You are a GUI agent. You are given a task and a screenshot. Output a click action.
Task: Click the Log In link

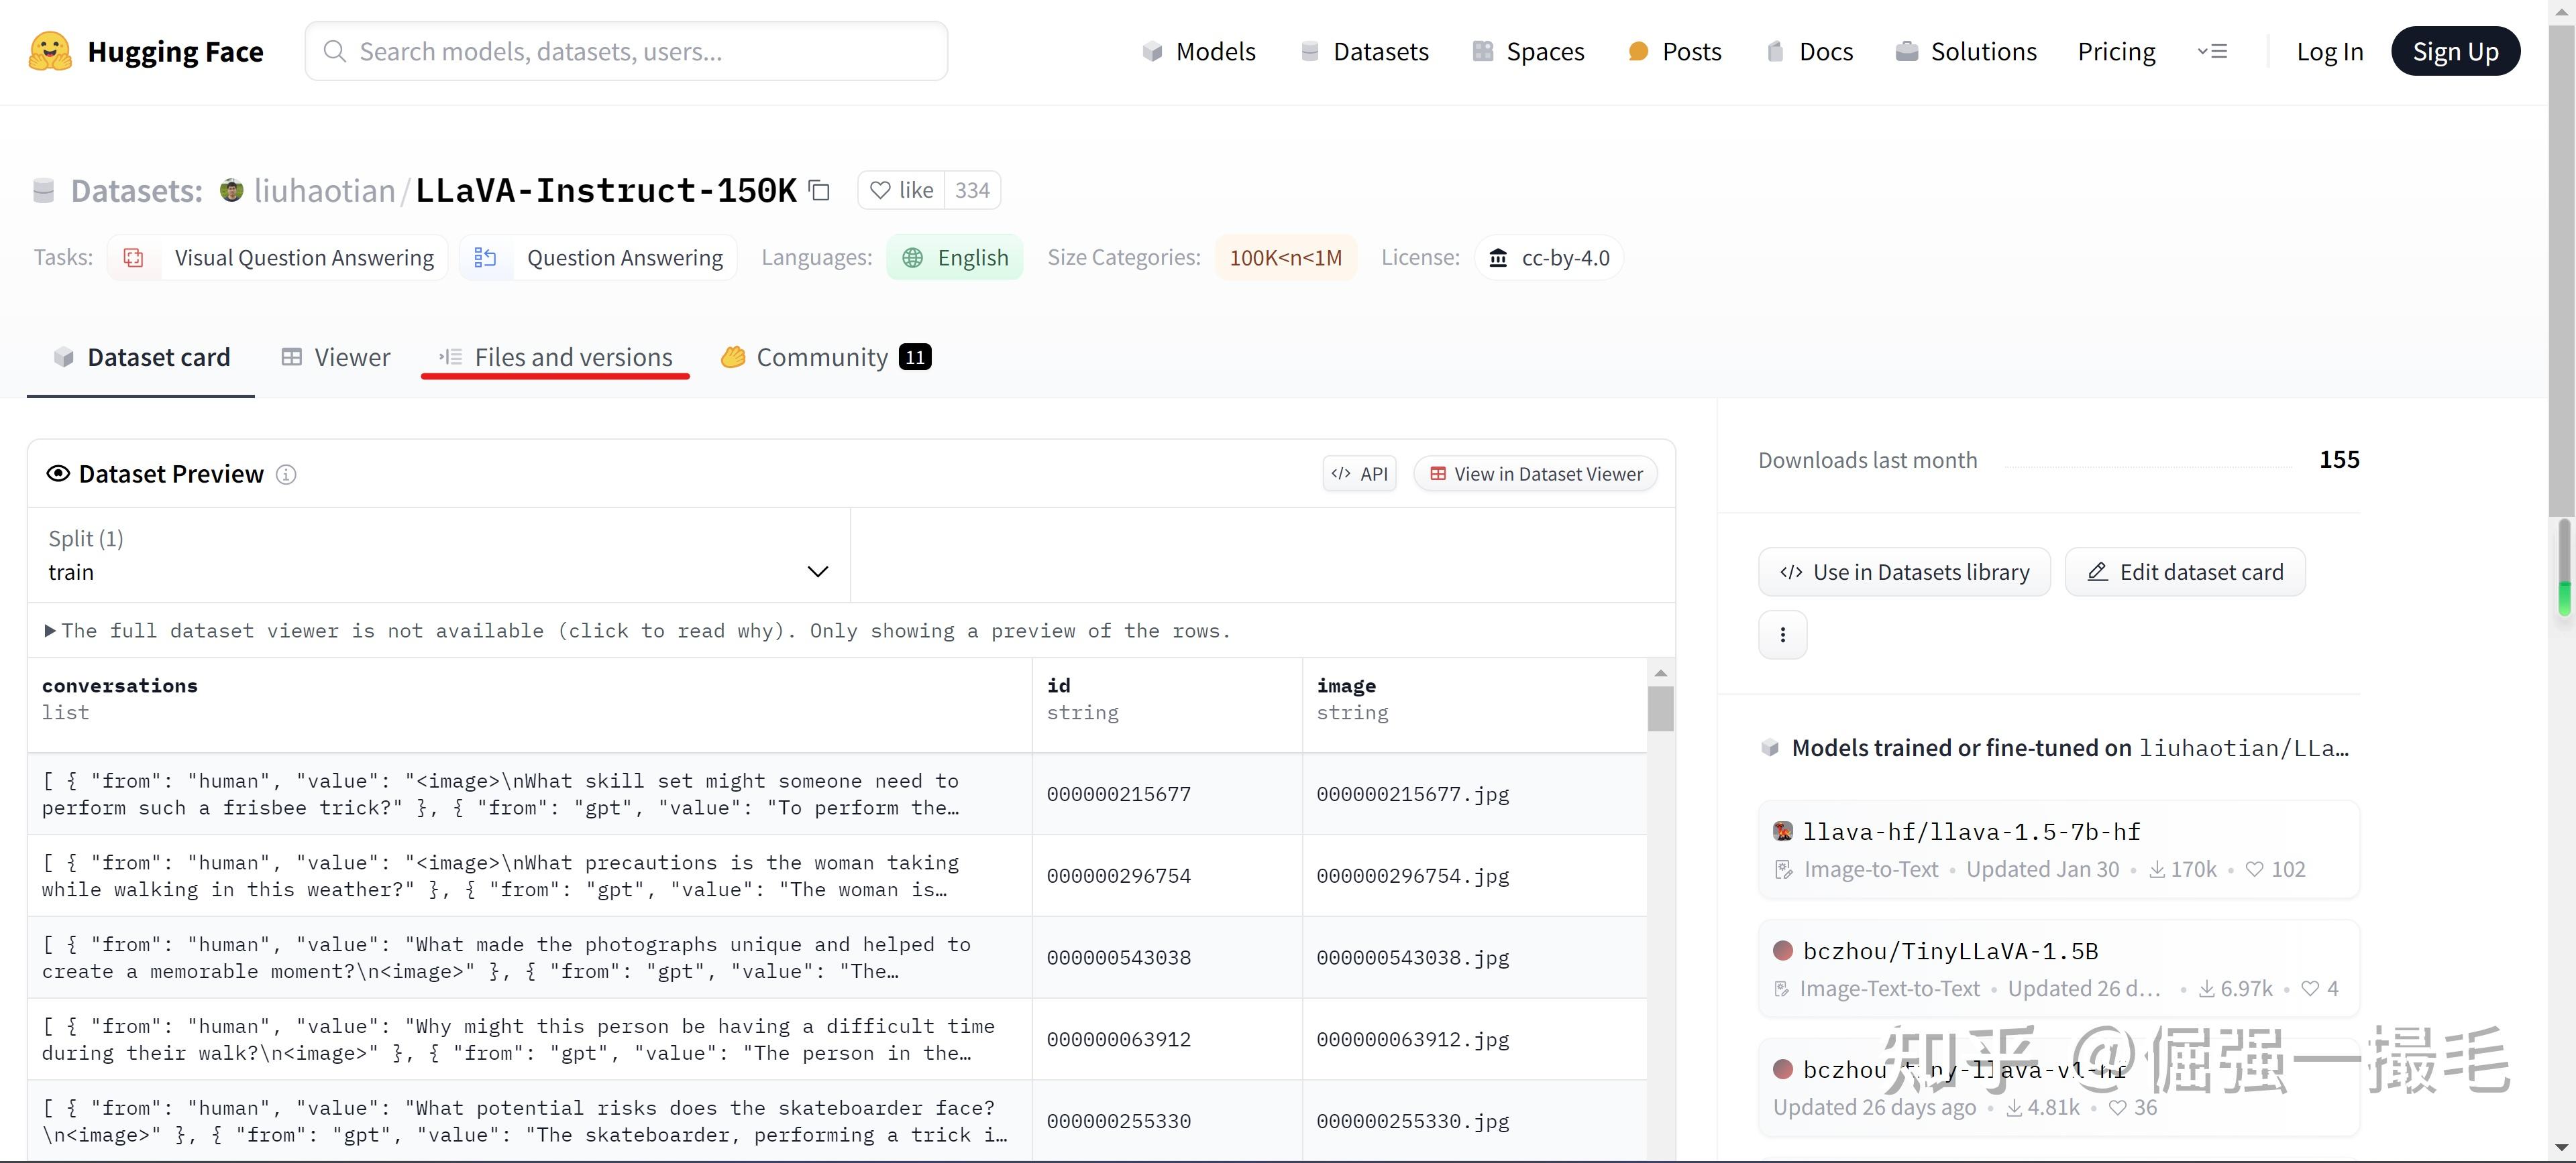pos(2329,51)
